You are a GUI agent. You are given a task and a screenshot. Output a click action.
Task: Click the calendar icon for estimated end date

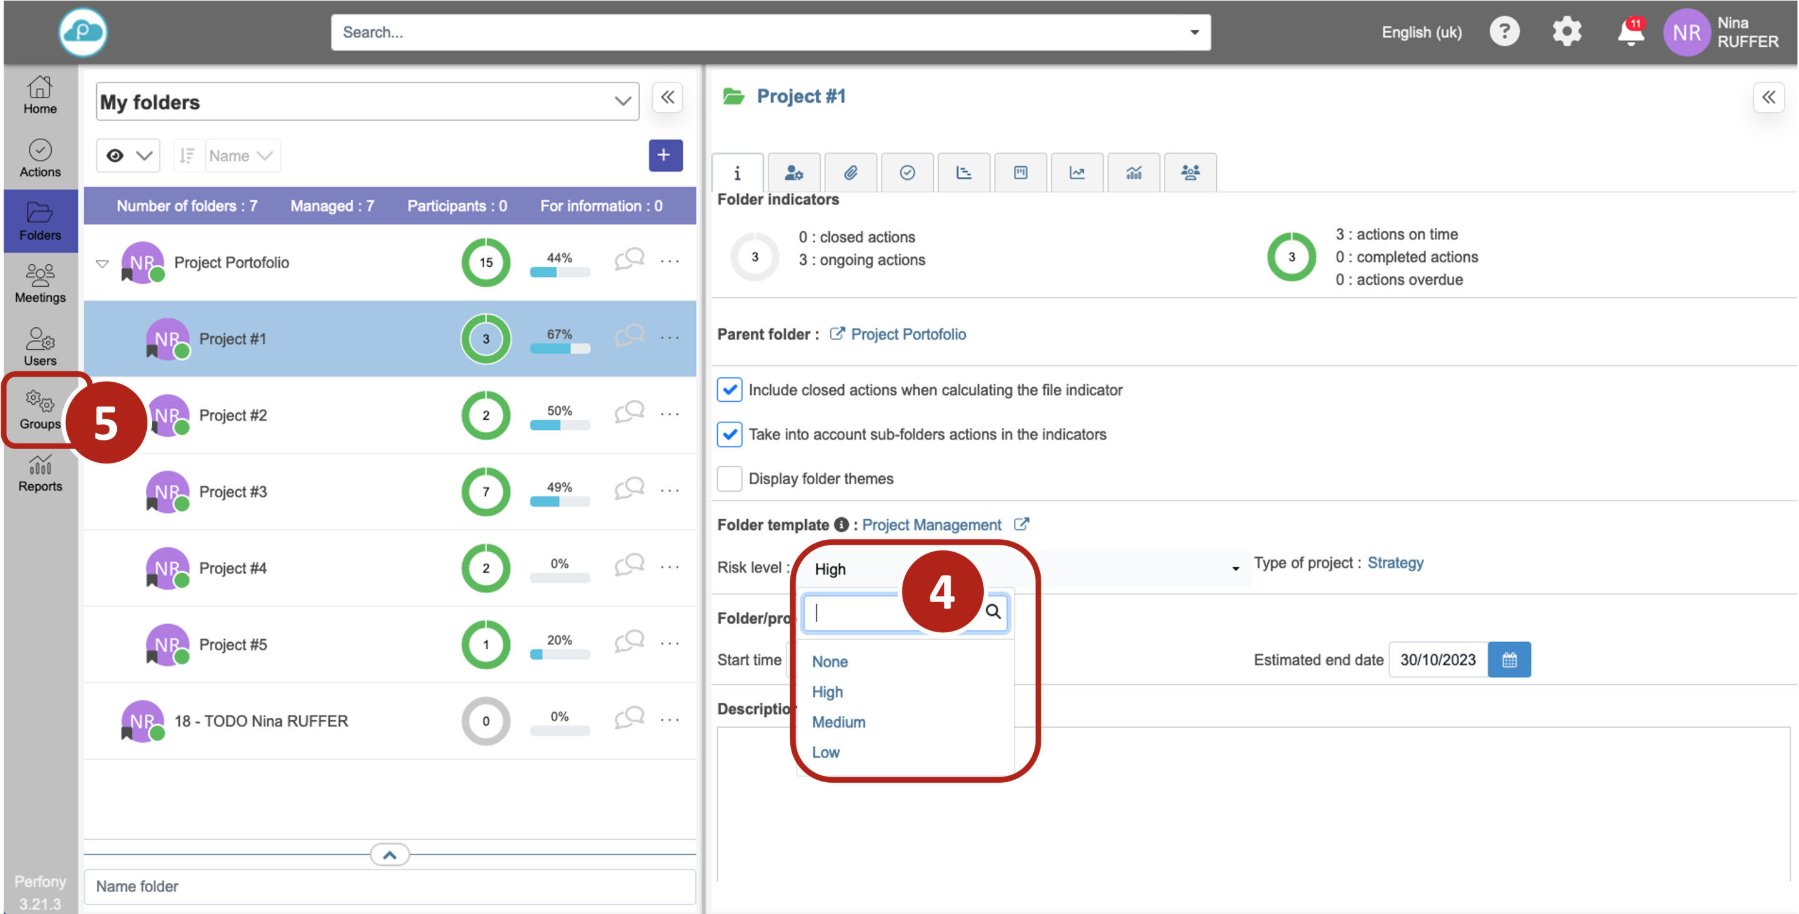pos(1509,659)
